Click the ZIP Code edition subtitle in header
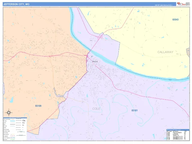 [x=163, y=5]
